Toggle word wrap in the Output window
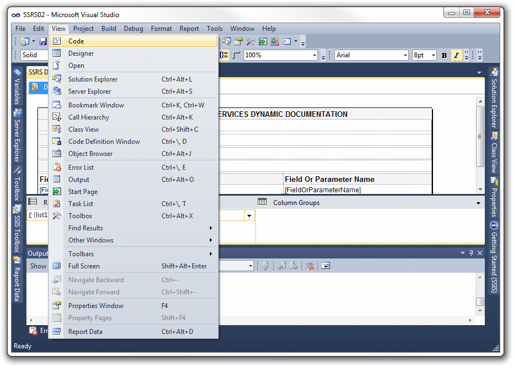This screenshot has width=514, height=367. coord(326,266)
